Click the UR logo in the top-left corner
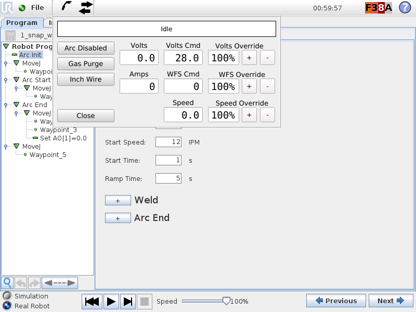 pyautogui.click(x=6, y=8)
